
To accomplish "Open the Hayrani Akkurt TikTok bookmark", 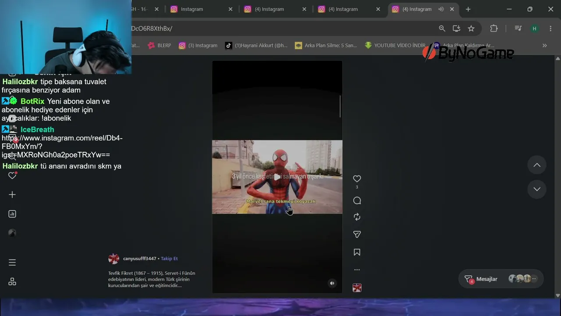I will (x=256, y=45).
